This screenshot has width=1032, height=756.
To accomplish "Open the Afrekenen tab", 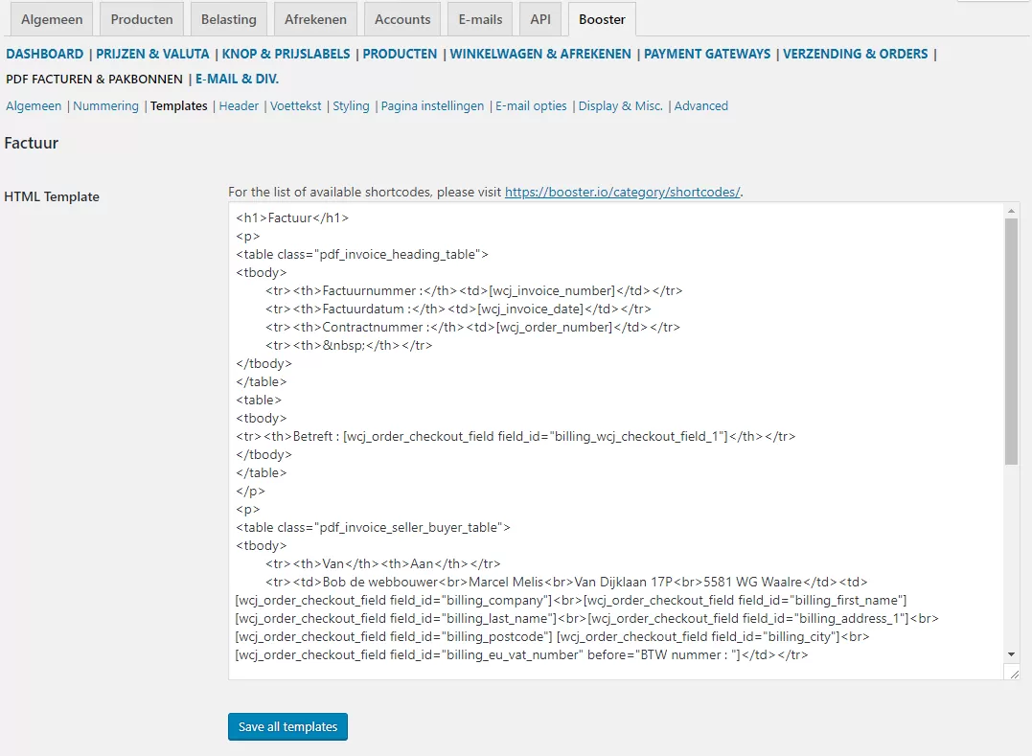I will pos(315,18).
